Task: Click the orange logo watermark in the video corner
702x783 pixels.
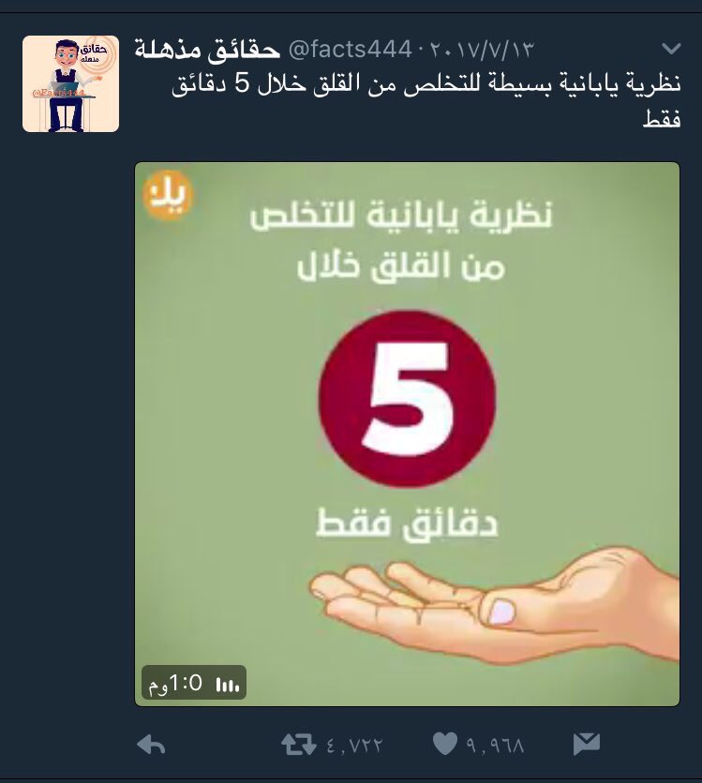Action: [x=168, y=195]
